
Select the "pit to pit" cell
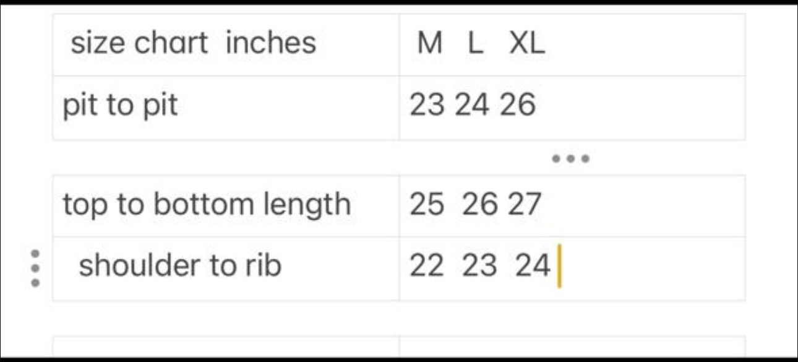(226, 106)
